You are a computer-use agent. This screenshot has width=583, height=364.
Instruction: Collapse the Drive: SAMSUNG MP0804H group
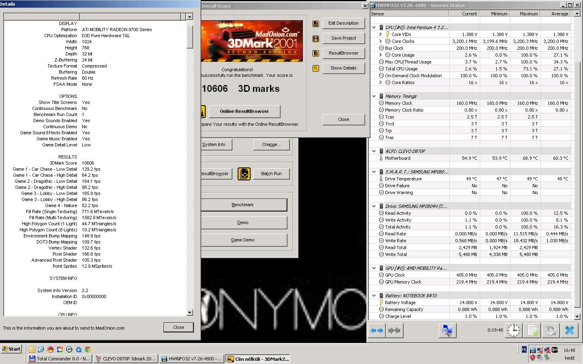pyautogui.click(x=374, y=206)
